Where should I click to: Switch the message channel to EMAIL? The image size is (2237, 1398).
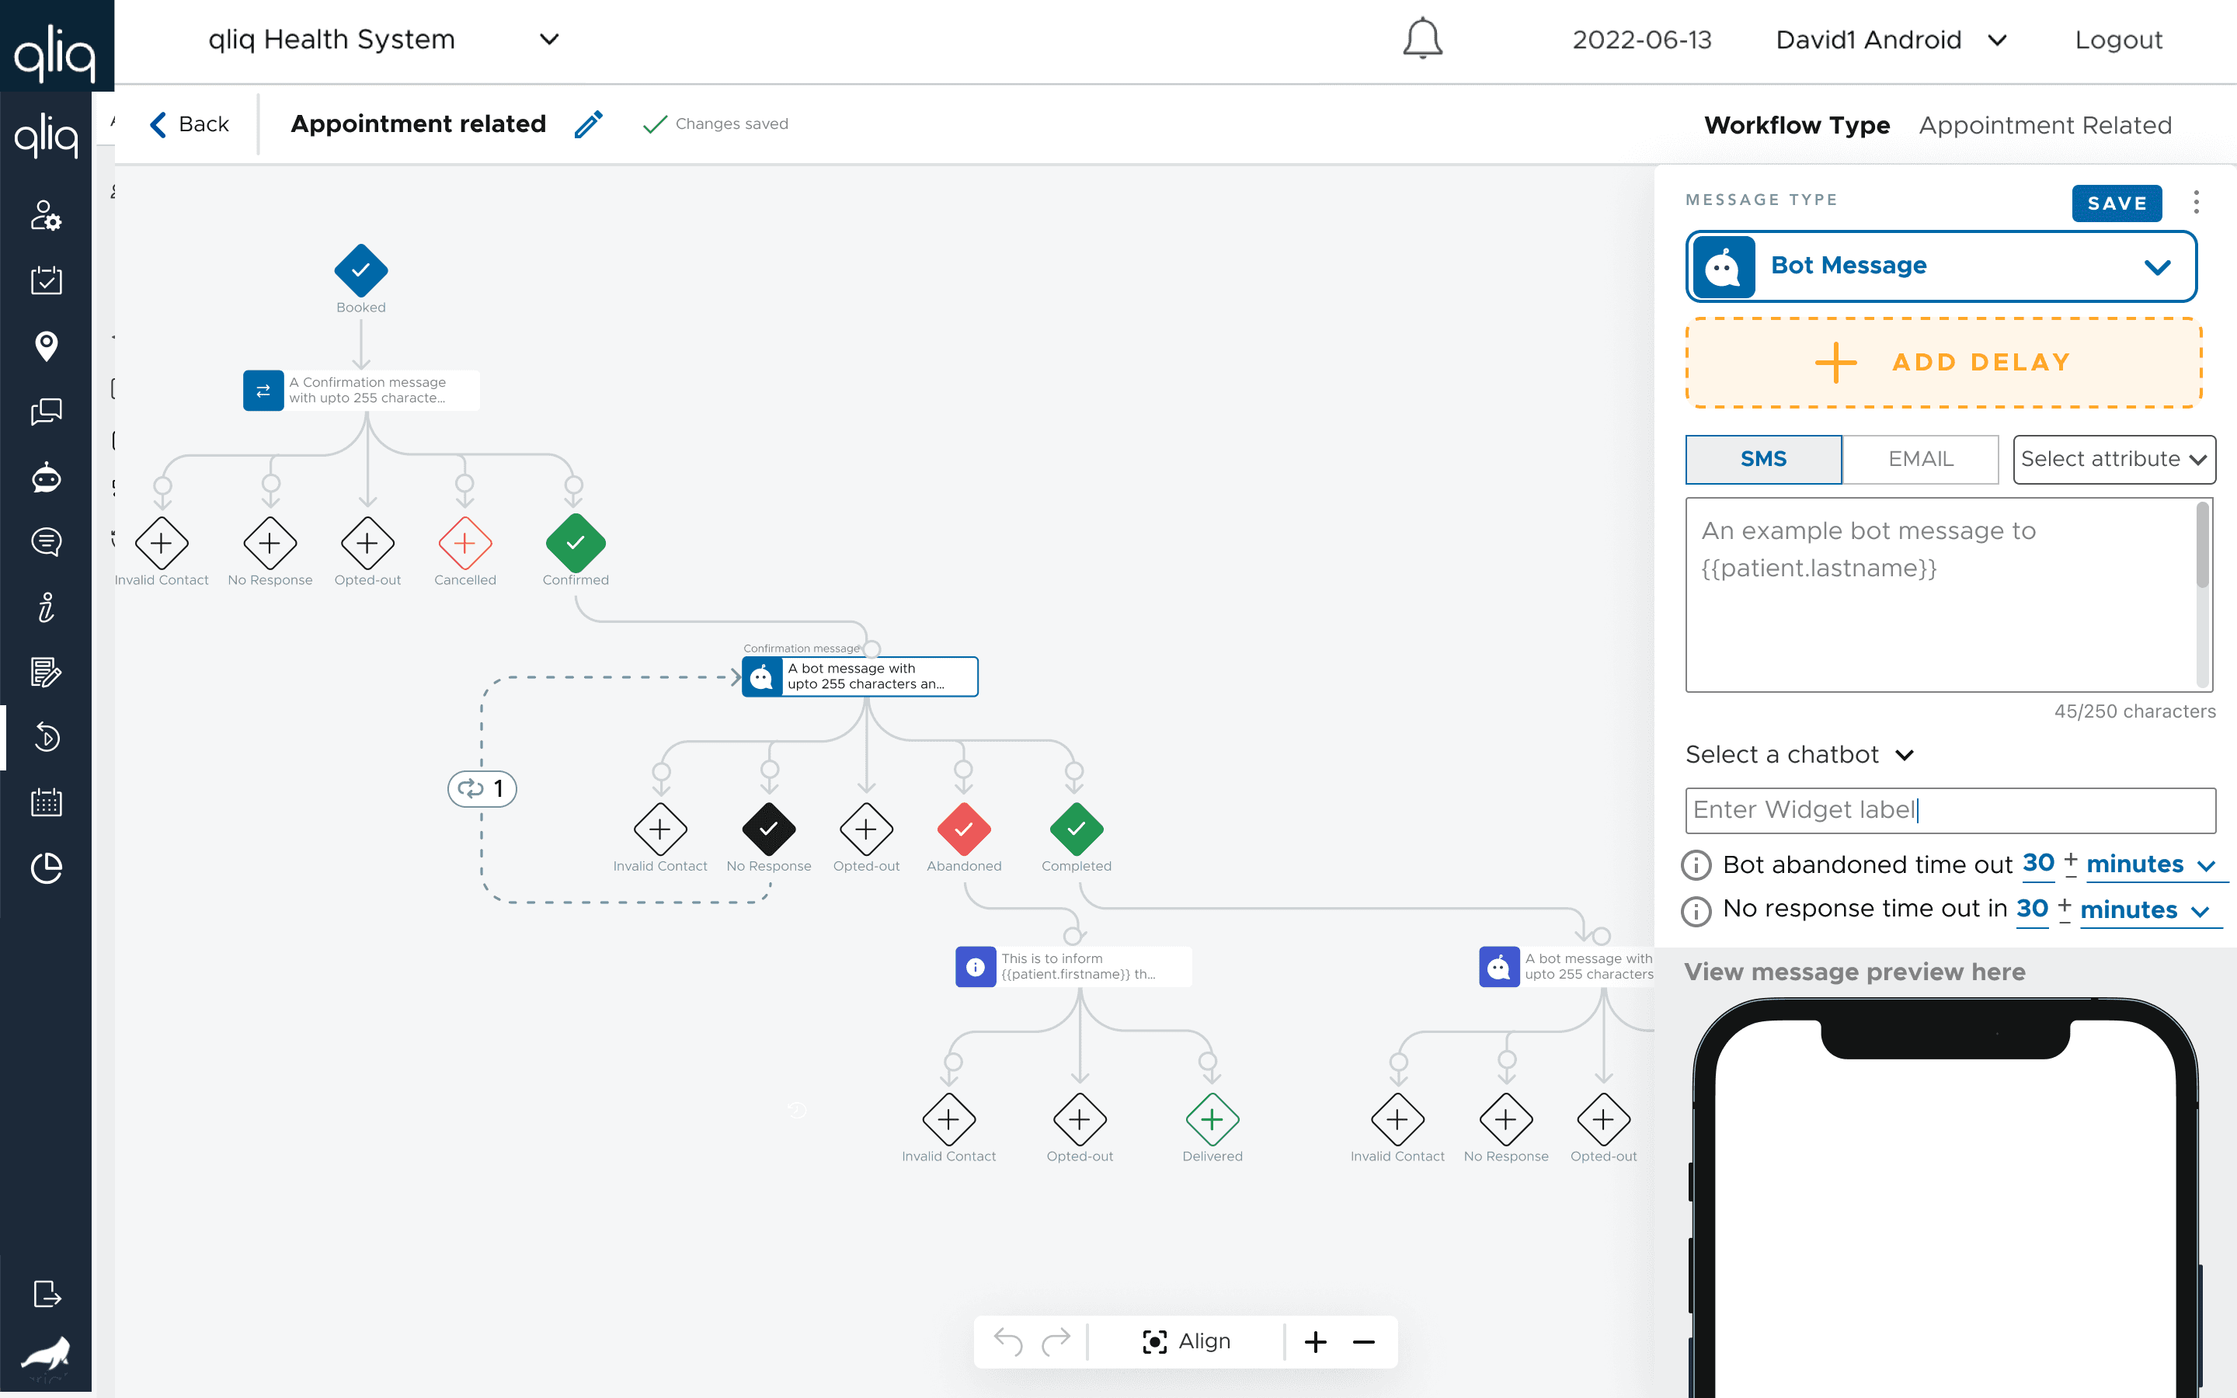click(x=1921, y=458)
